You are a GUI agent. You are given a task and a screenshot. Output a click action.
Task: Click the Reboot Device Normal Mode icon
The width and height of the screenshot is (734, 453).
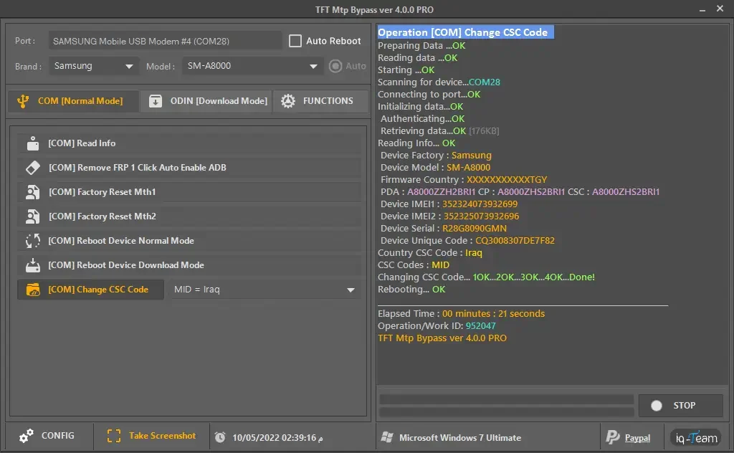click(33, 241)
